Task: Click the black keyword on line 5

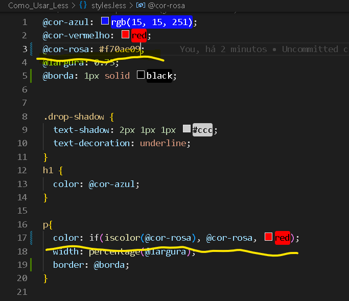Action: (x=159, y=76)
